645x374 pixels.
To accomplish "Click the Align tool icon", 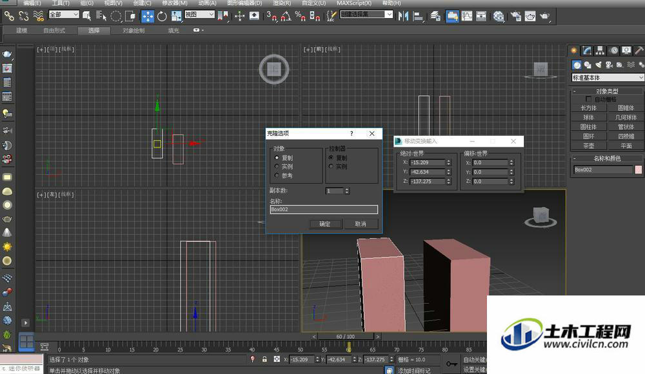I will point(418,16).
